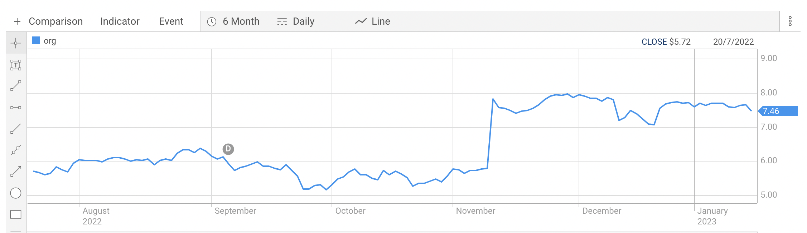Click the blue org series color swatch
807x233 pixels.
pyautogui.click(x=36, y=40)
